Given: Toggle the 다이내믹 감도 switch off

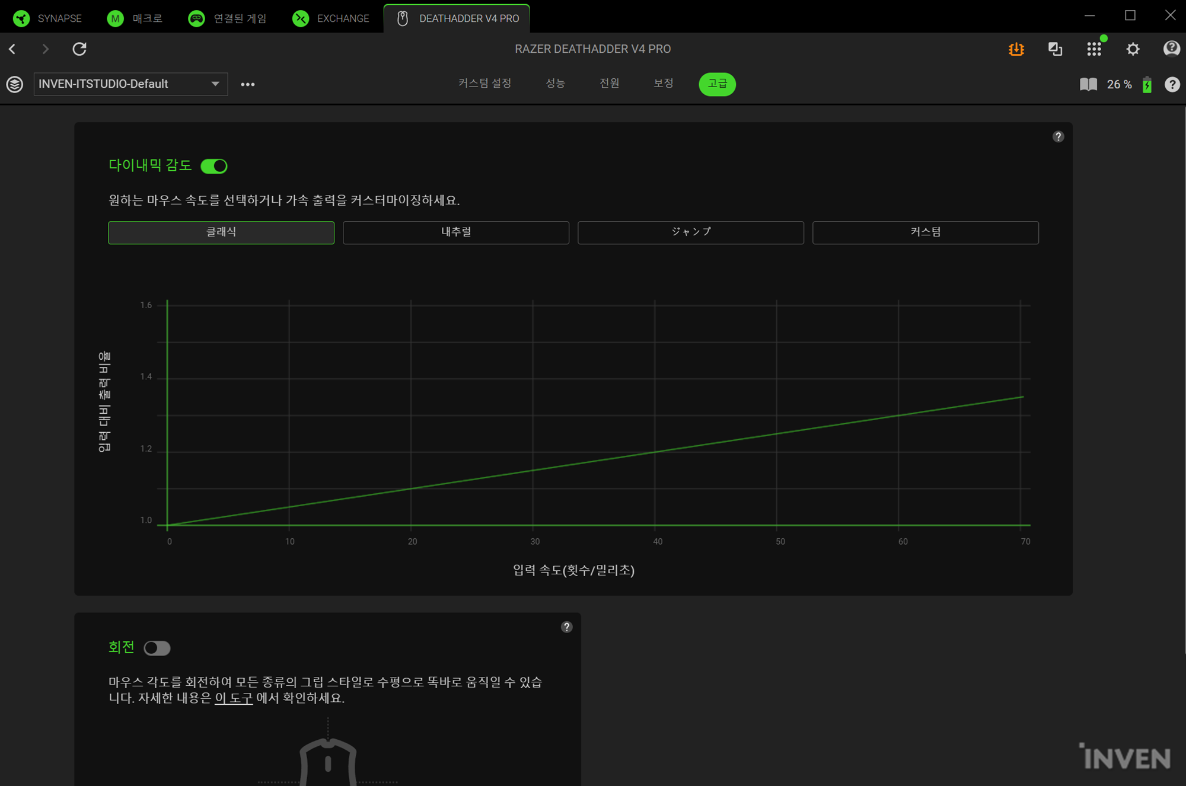Looking at the screenshot, I should [x=214, y=166].
